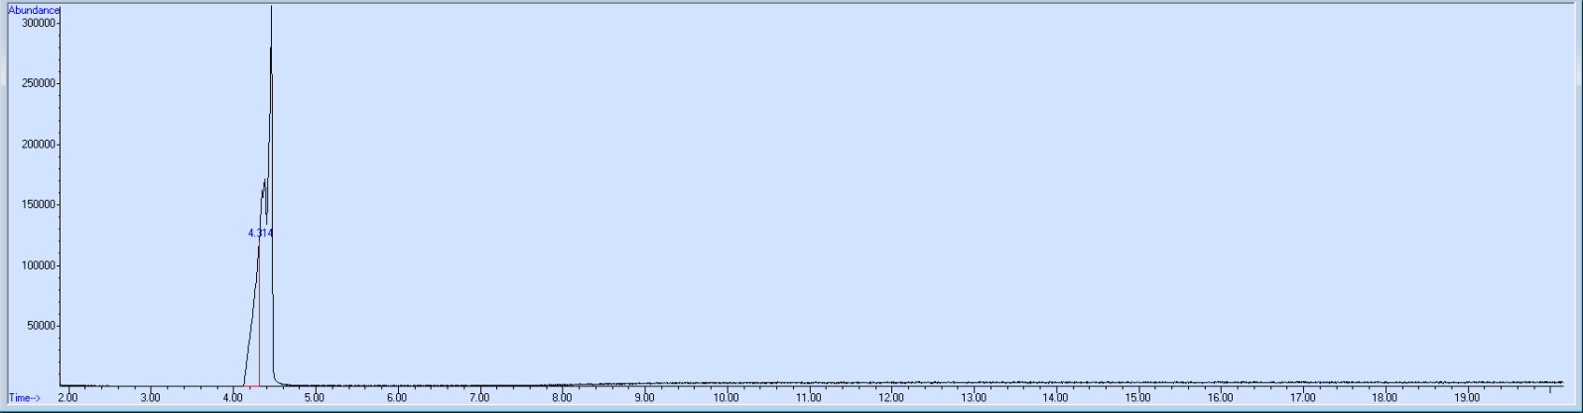Click the red integration marker line under the peak
The image size is (1583, 413).
point(259,313)
